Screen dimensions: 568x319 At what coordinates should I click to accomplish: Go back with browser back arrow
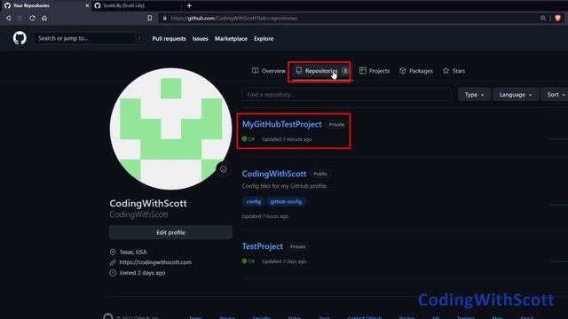(x=8, y=18)
